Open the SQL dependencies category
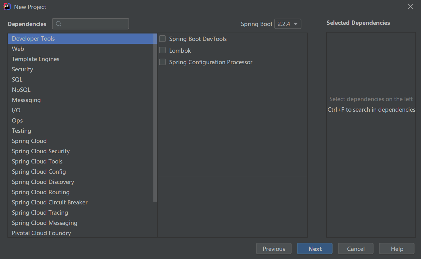Viewport: 421px width, 259px height. click(x=17, y=79)
